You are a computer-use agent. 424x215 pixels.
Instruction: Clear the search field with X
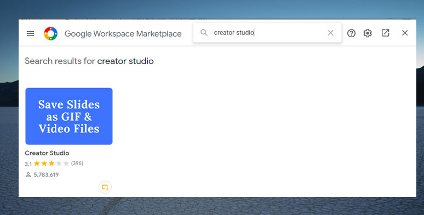[x=330, y=33]
